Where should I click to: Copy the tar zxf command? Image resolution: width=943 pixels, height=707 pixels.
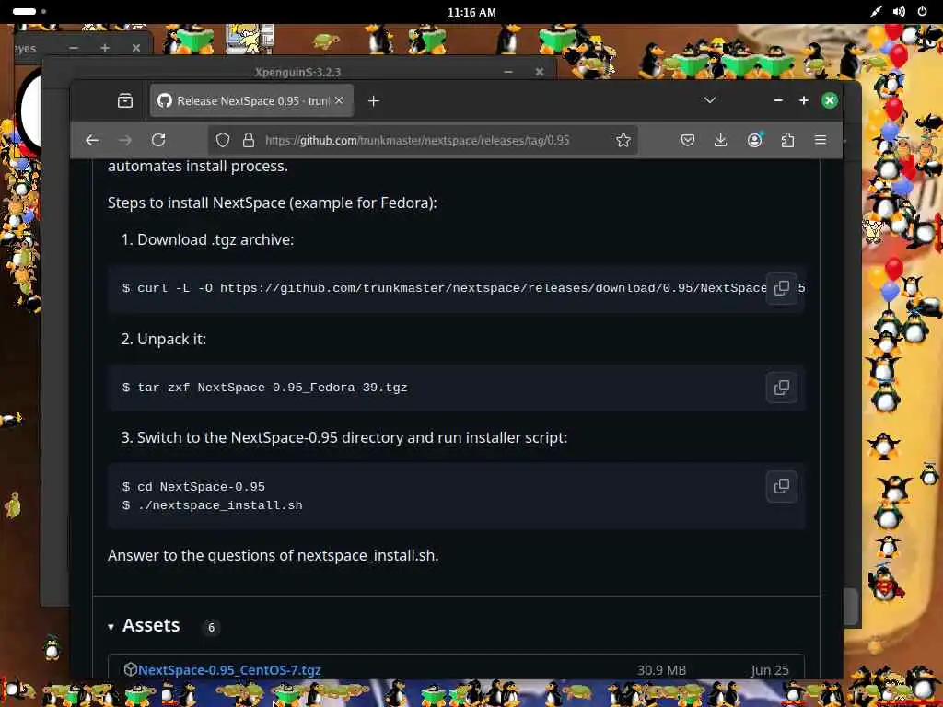782,388
